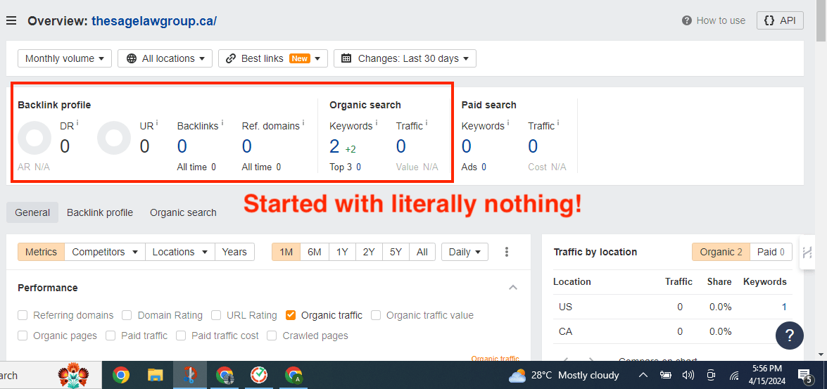Enable the Referring domains checkbox
This screenshot has height=389, width=827.
pos(23,315)
